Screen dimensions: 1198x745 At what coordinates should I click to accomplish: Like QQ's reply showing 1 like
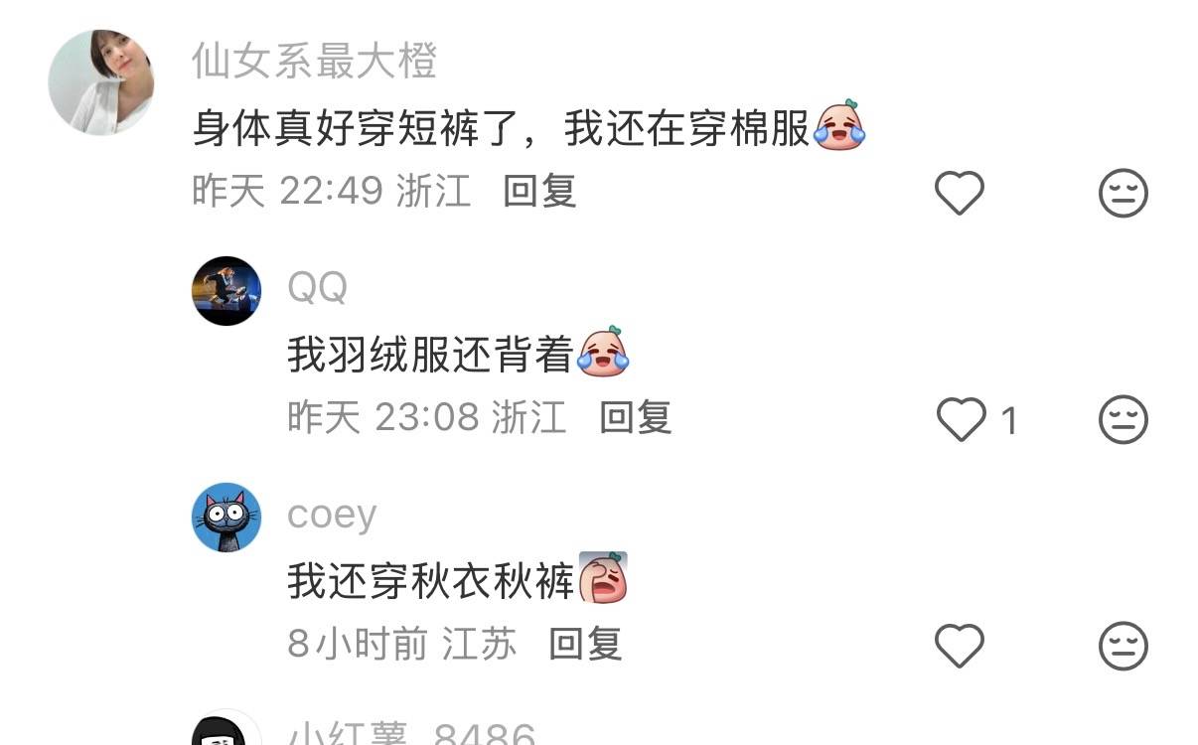pos(962,420)
